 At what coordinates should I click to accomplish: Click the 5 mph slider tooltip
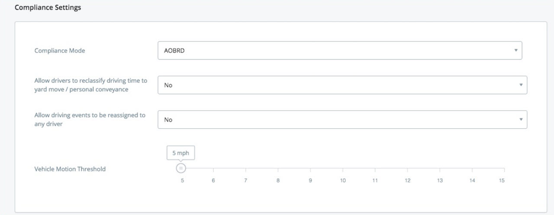(x=181, y=153)
